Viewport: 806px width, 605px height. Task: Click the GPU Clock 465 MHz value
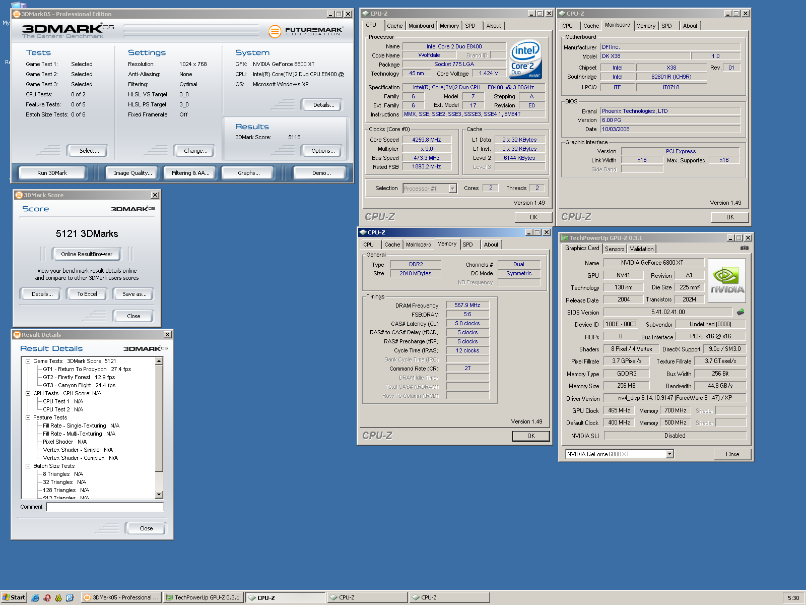point(619,410)
